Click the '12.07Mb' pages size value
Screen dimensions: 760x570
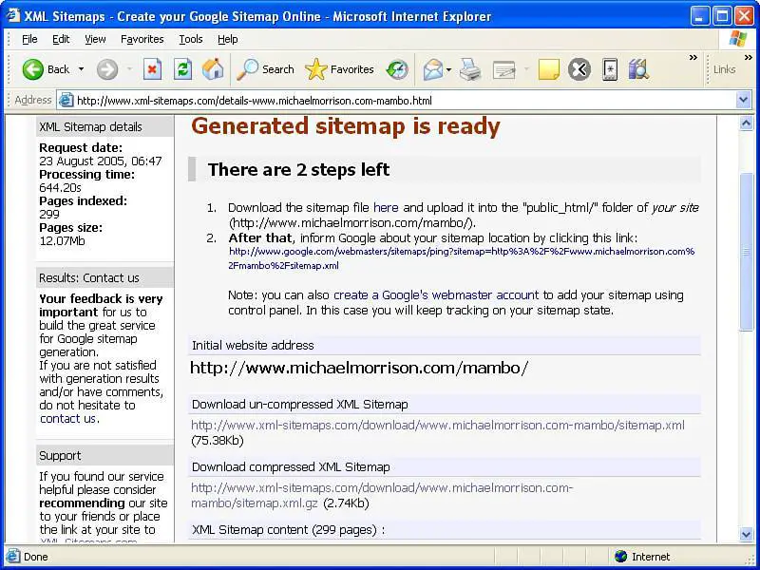pos(62,241)
